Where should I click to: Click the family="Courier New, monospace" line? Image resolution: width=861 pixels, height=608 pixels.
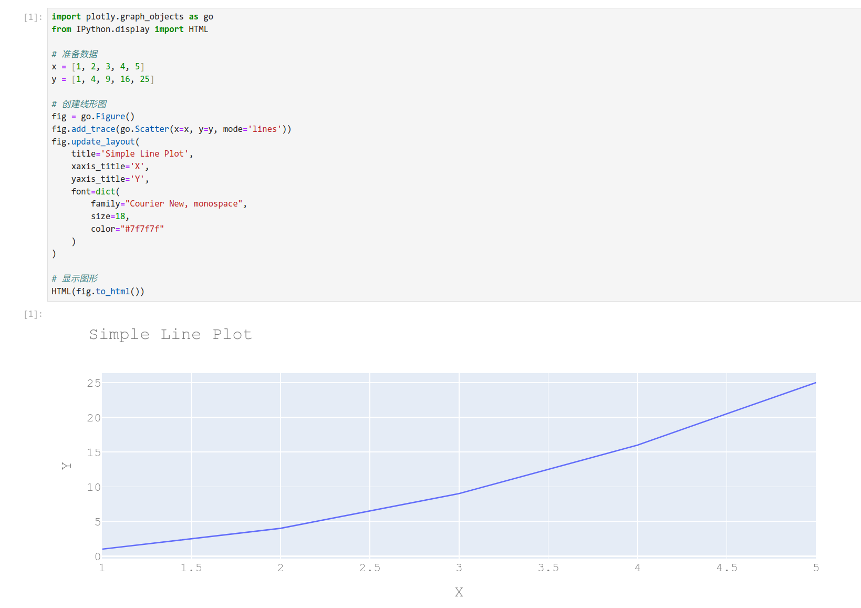[x=169, y=204]
